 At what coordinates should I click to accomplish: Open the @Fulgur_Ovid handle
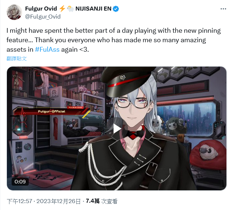pos(43,16)
